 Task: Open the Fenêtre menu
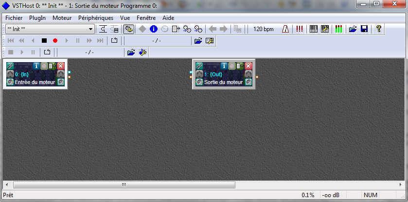pyautogui.click(x=146, y=18)
